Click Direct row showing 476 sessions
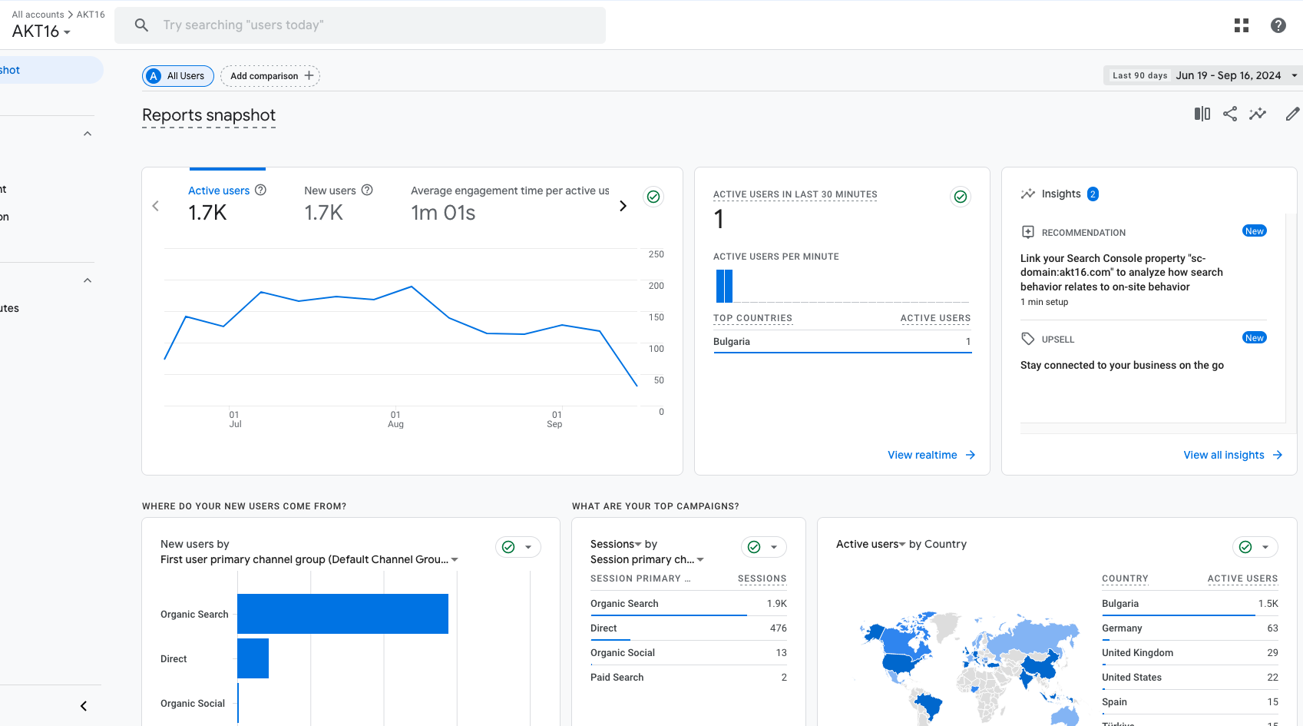The width and height of the screenshot is (1303, 726). pos(689,628)
